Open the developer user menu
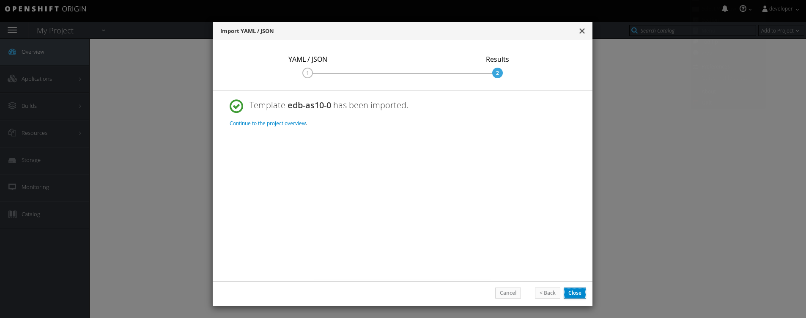Viewport: 806px width, 318px height. (781, 8)
